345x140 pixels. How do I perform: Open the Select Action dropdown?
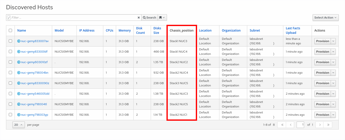325,18
